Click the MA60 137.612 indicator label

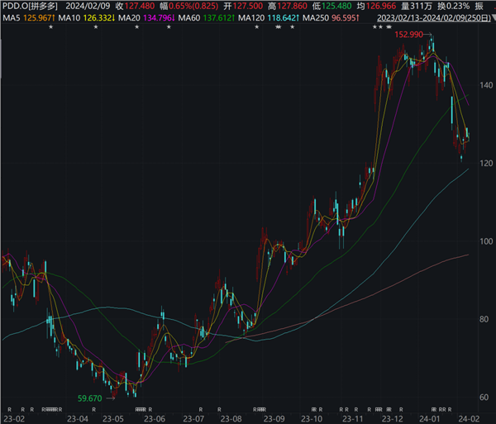[206, 18]
